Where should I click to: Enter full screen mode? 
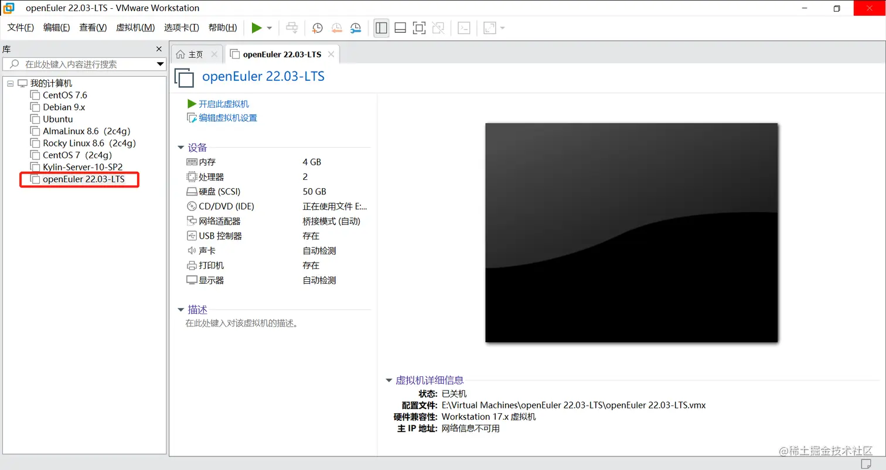pyautogui.click(x=419, y=28)
